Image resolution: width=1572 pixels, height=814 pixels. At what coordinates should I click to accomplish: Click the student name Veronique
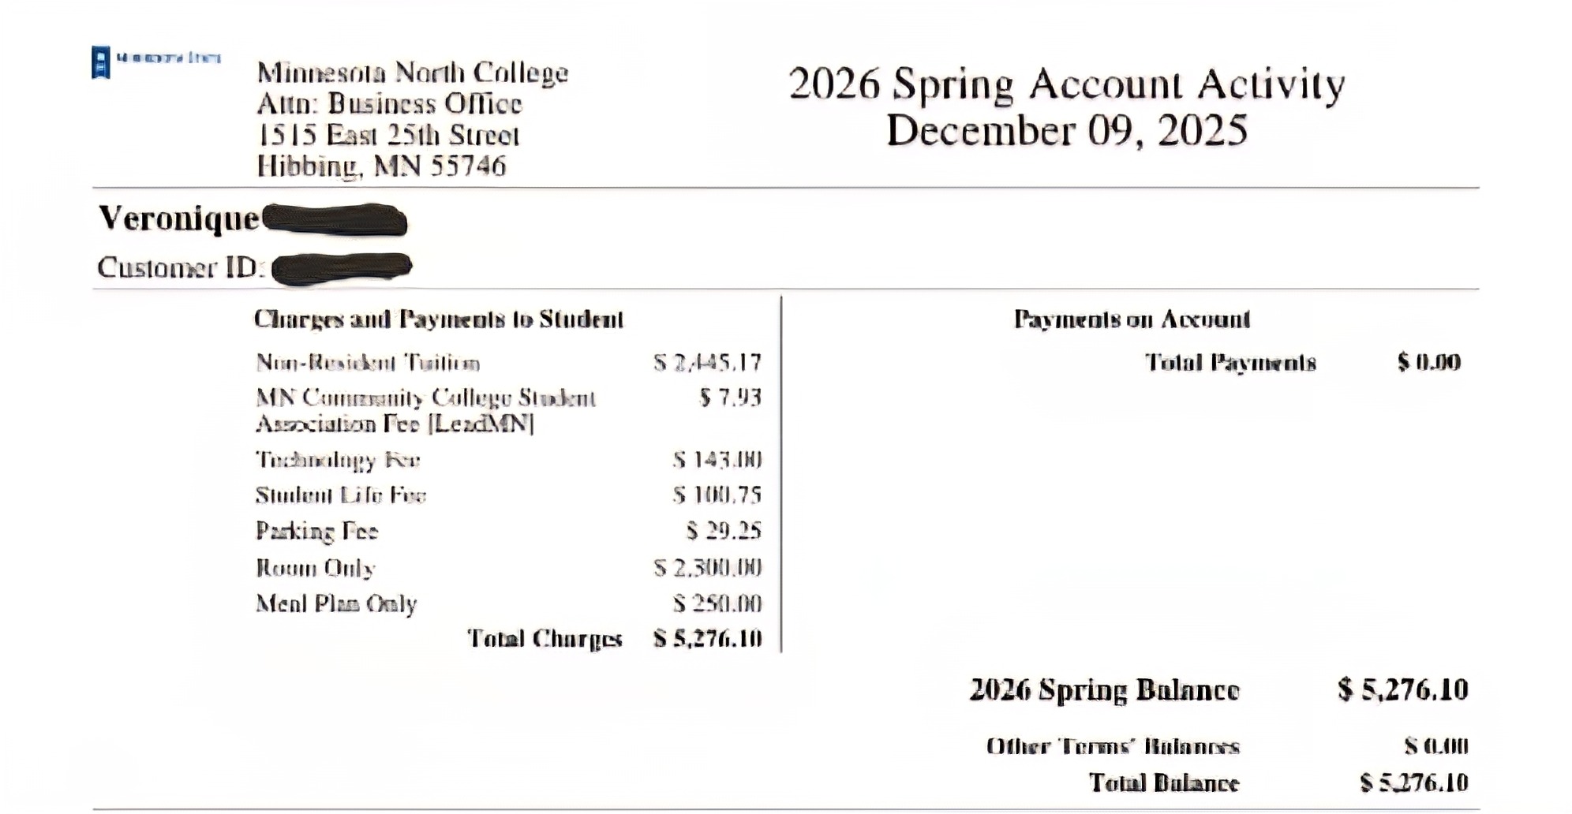(x=178, y=218)
